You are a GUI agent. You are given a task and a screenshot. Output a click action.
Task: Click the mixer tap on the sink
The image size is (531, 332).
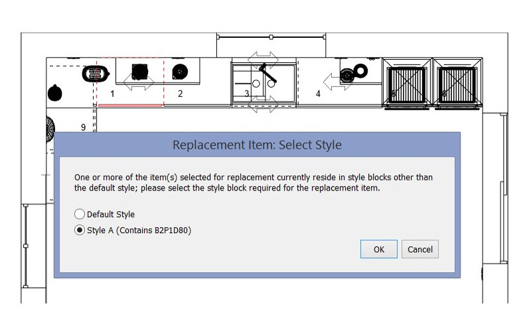pyautogui.click(x=267, y=73)
